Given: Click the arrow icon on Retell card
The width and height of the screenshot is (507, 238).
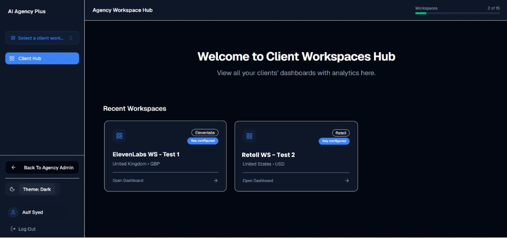Looking at the screenshot, I should pos(347,180).
